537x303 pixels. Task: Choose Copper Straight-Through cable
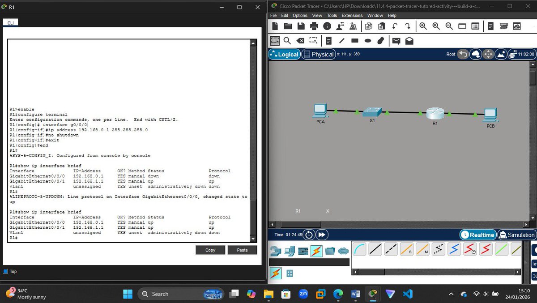[x=375, y=249]
